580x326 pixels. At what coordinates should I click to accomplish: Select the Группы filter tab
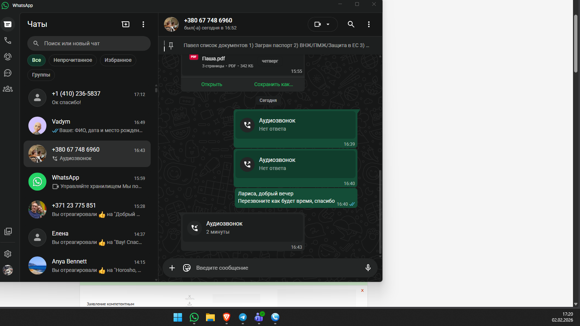pyautogui.click(x=41, y=75)
